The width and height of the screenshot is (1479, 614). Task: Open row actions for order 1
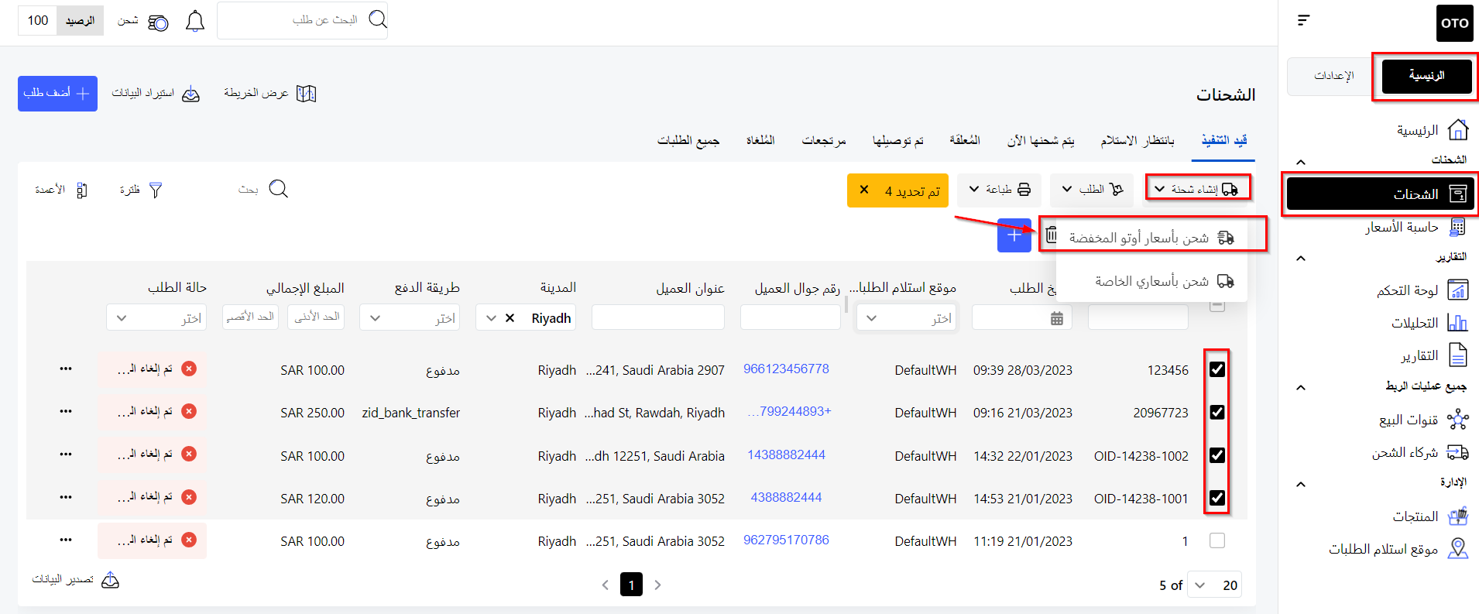point(66,540)
